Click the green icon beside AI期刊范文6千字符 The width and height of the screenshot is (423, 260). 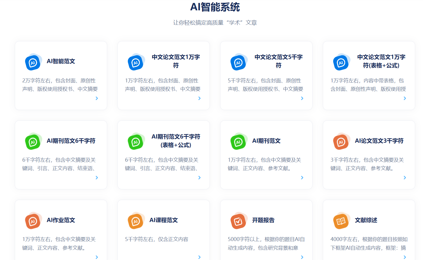click(33, 142)
